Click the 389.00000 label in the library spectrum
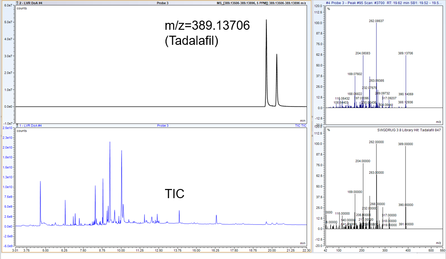Viewport: 446px width, 259px height. coord(406,144)
